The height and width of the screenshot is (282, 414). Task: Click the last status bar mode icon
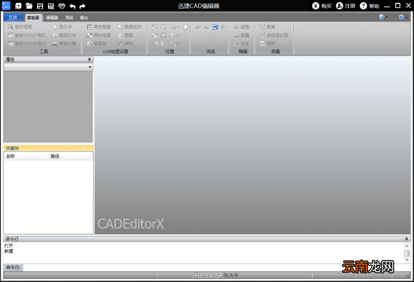tap(218, 275)
